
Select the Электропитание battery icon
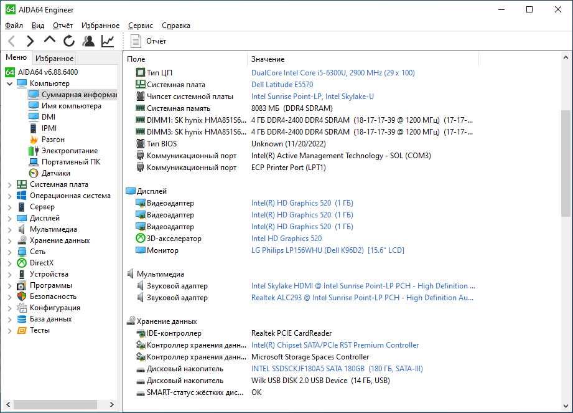pos(33,151)
